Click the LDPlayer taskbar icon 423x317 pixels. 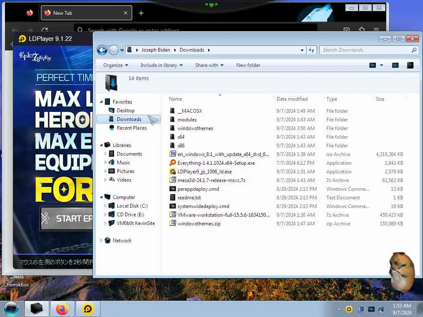pyautogui.click(x=88, y=309)
